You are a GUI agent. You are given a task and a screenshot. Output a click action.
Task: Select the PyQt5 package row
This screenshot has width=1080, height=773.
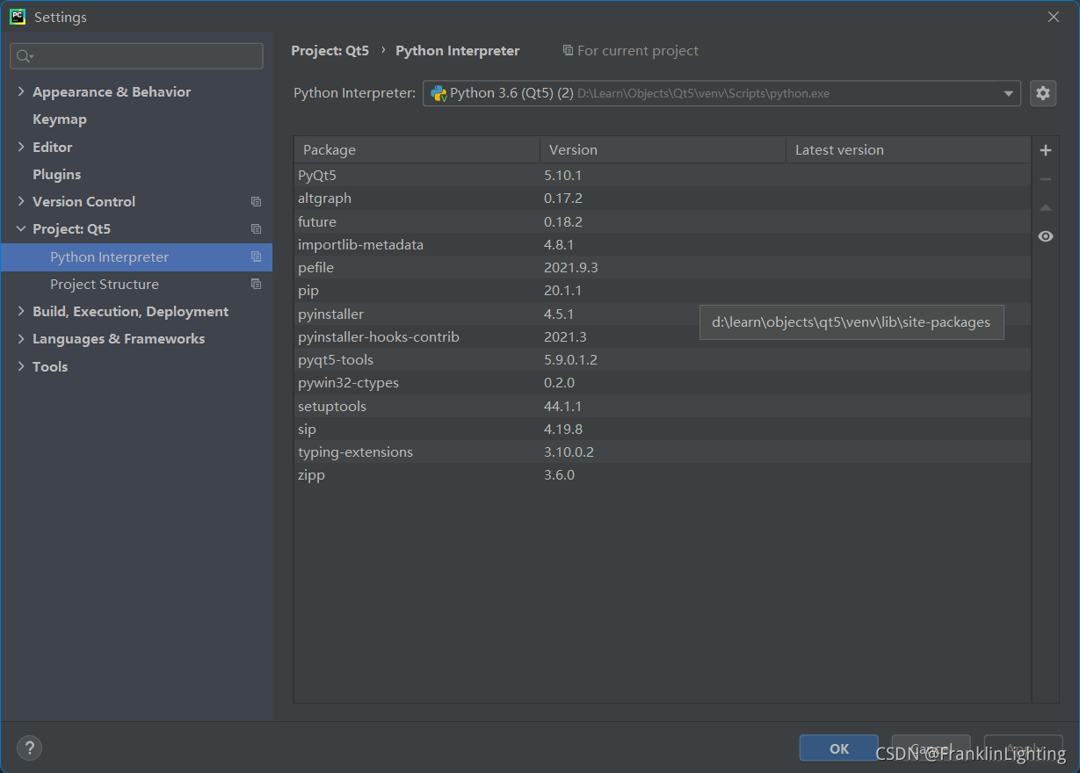click(x=663, y=176)
